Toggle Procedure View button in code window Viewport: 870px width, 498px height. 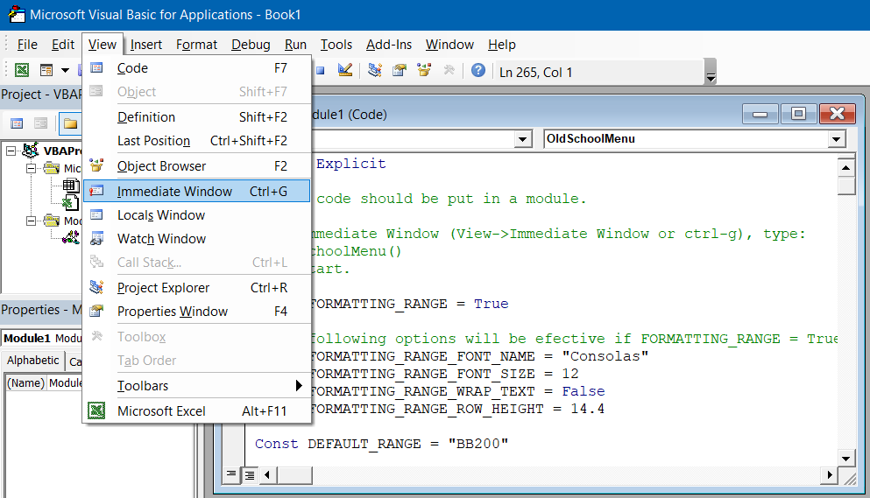click(x=231, y=474)
